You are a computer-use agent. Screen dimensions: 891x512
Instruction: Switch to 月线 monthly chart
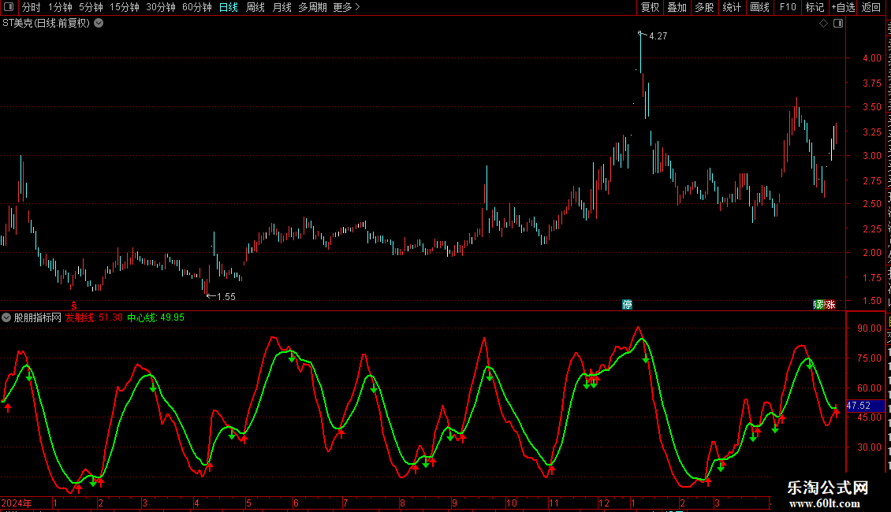281,7
